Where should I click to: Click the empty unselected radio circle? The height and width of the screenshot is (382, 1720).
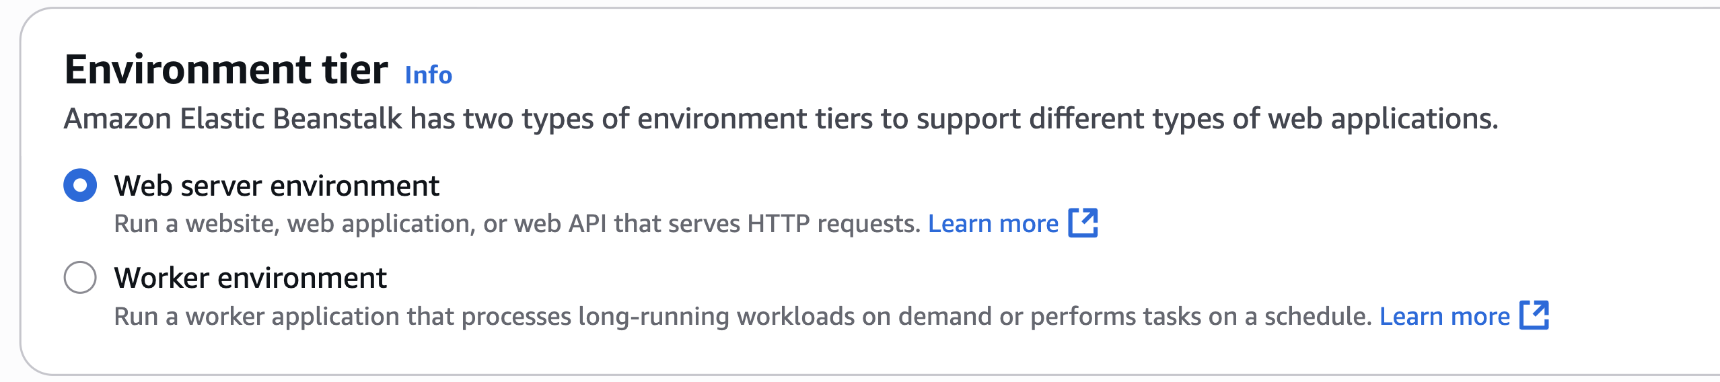(80, 277)
